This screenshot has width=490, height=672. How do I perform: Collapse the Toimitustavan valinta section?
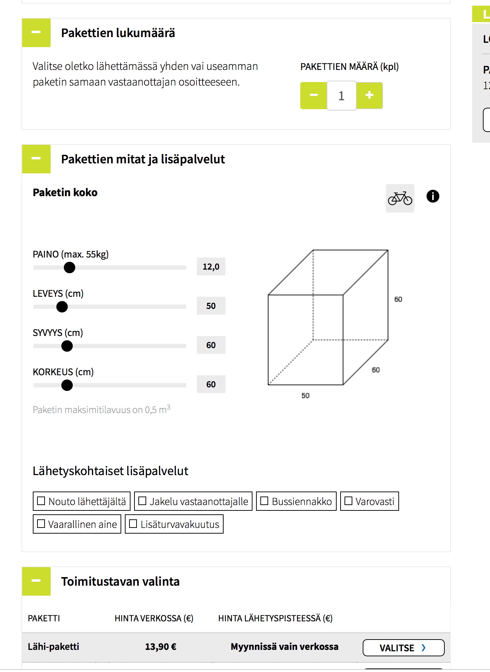tap(36, 581)
